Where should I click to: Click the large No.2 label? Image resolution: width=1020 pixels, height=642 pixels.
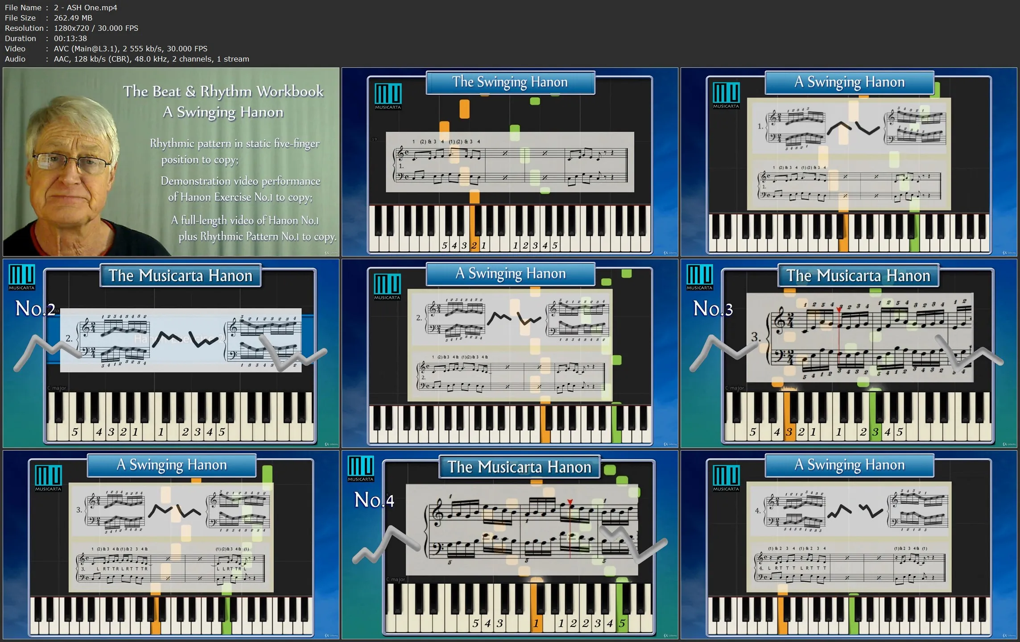[x=35, y=309]
